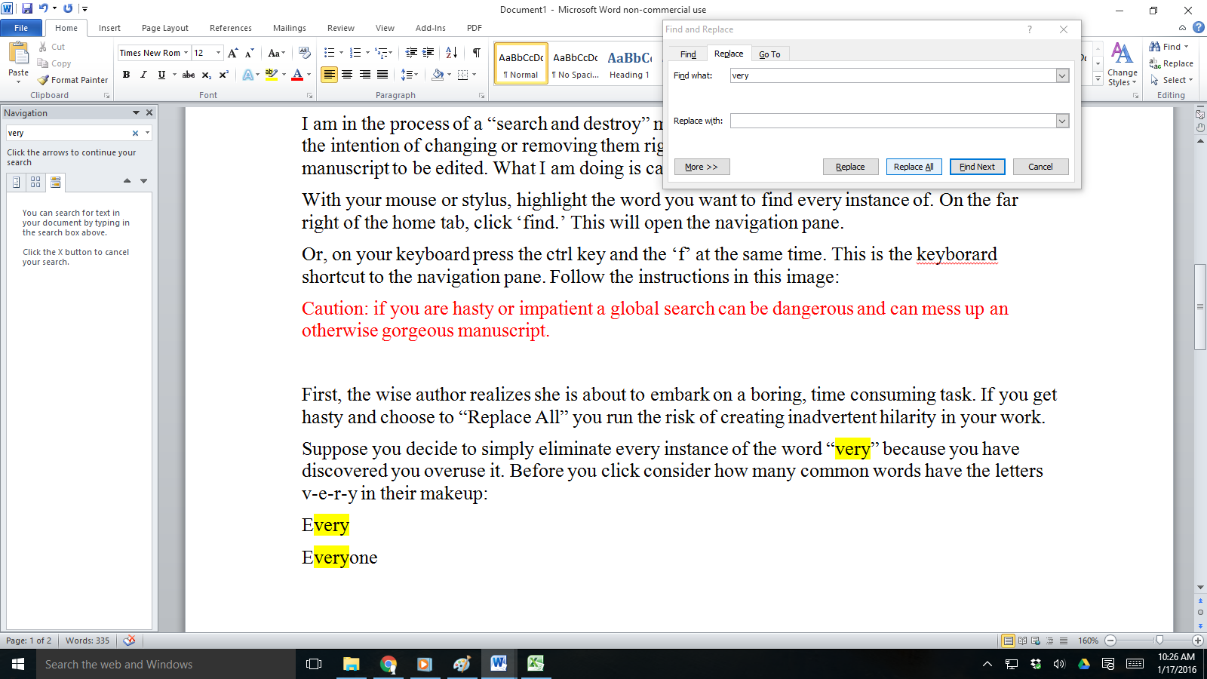
Task: Click the Grow Font icon
Action: click(x=233, y=53)
